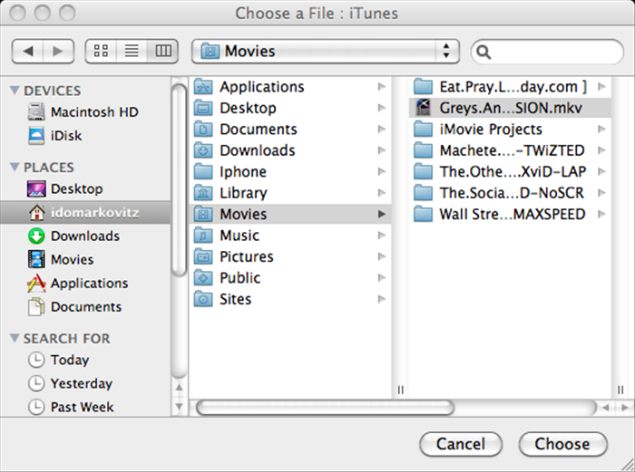Select the Library folder icon
This screenshot has height=472, width=635.
[x=203, y=193]
